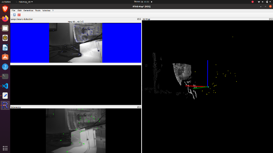Viewport: 273px width, 153px height.
Task: Open the clock calendar dropdown
Action: tap(136, 2)
